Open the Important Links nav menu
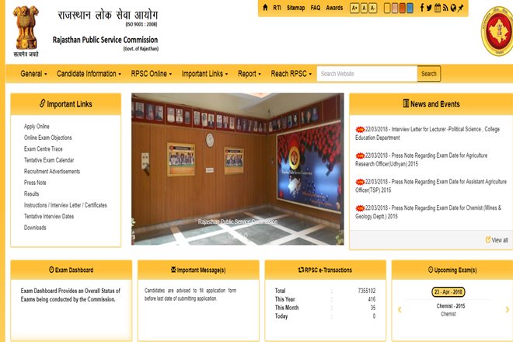 (x=204, y=74)
